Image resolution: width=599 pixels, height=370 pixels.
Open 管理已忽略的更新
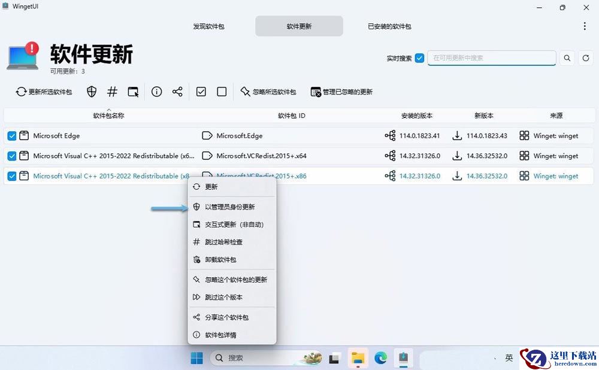tap(341, 92)
